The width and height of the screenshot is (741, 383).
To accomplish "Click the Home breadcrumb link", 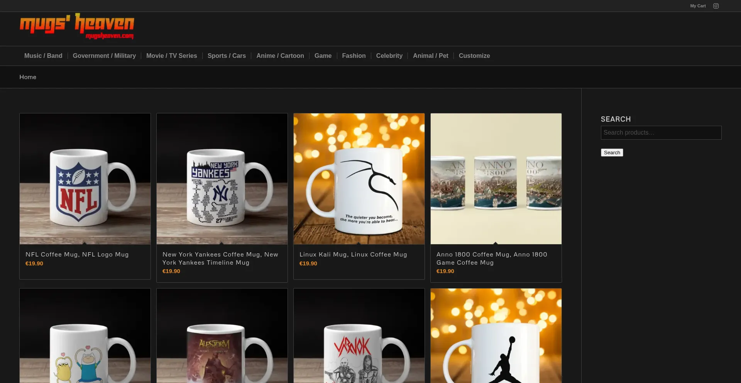I will coord(28,77).
